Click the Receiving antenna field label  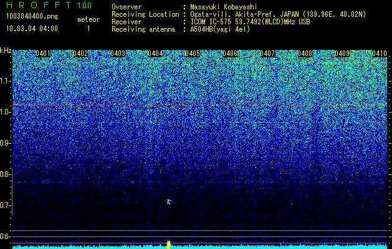143,29
